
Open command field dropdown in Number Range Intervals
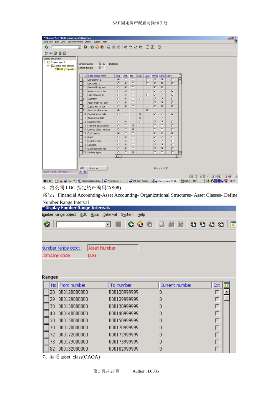pyautogui.click(x=108, y=224)
